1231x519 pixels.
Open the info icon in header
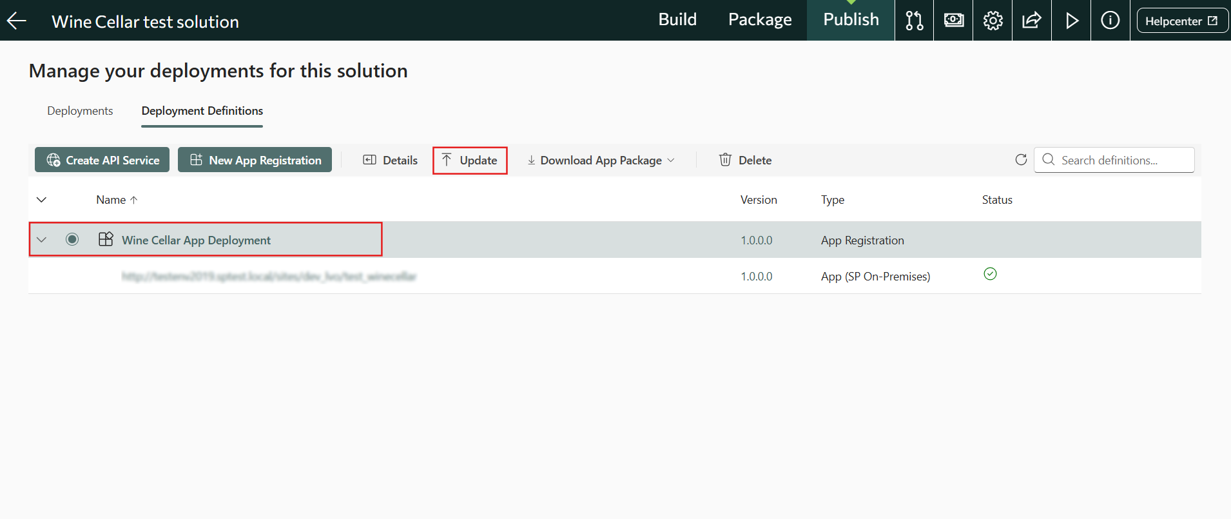[1110, 21]
